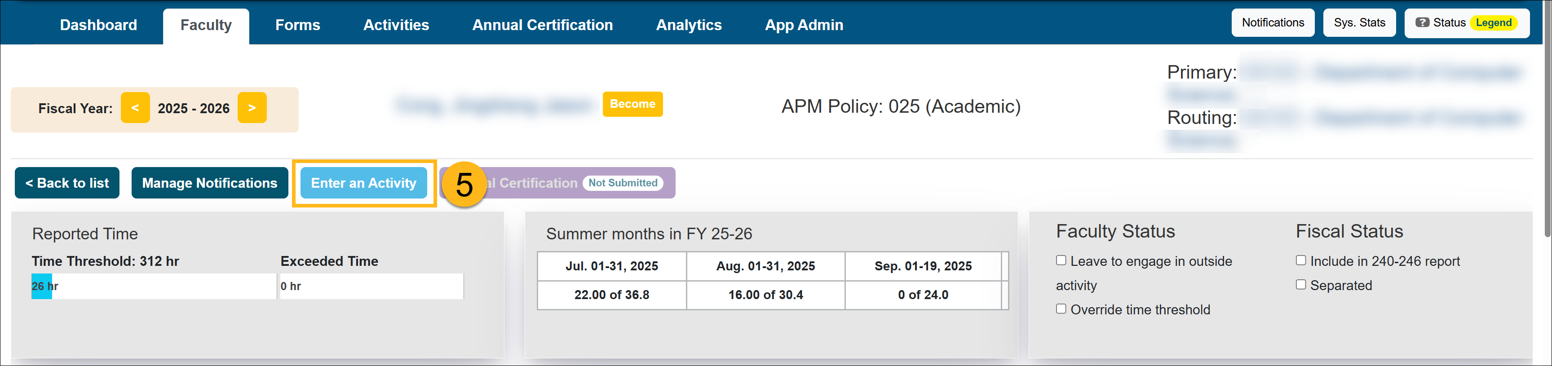This screenshot has height=366, width=1552.
Task: View Sys. Stats
Action: (x=1358, y=23)
